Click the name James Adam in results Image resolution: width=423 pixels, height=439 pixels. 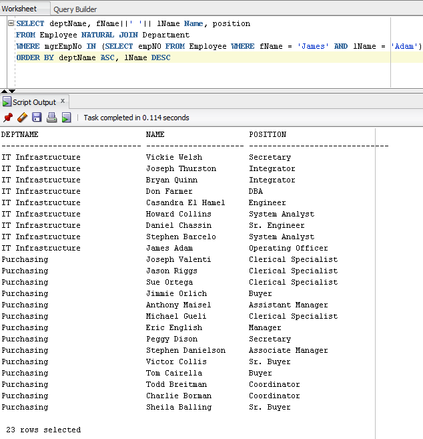click(169, 248)
